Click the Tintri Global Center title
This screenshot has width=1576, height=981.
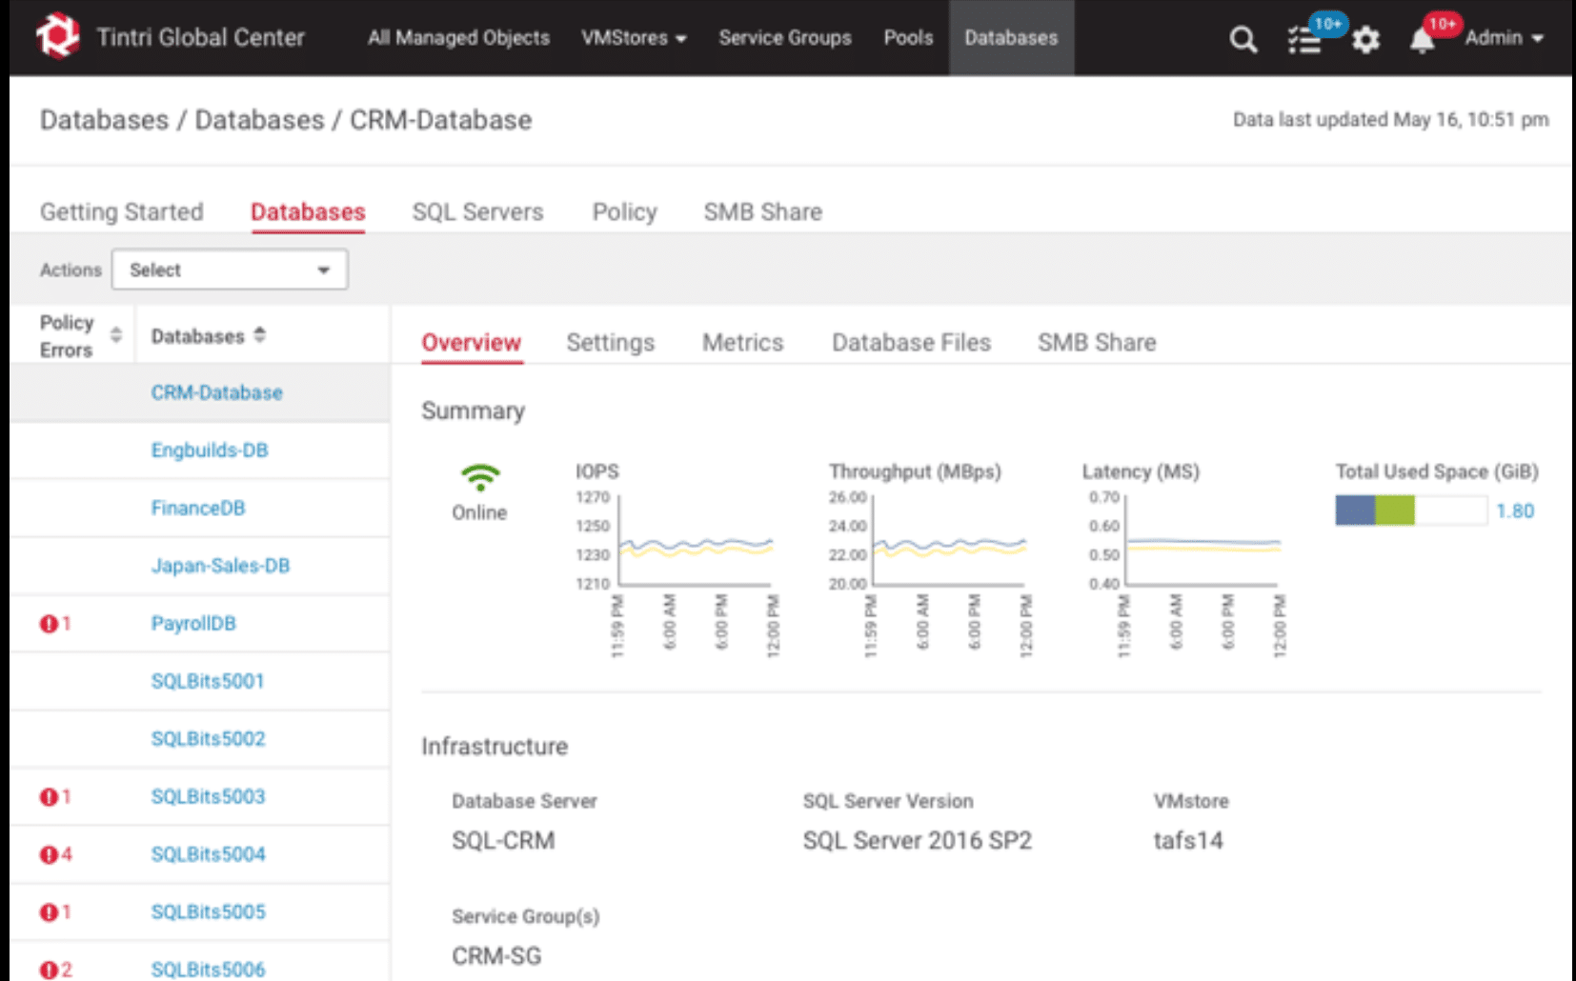coord(200,37)
